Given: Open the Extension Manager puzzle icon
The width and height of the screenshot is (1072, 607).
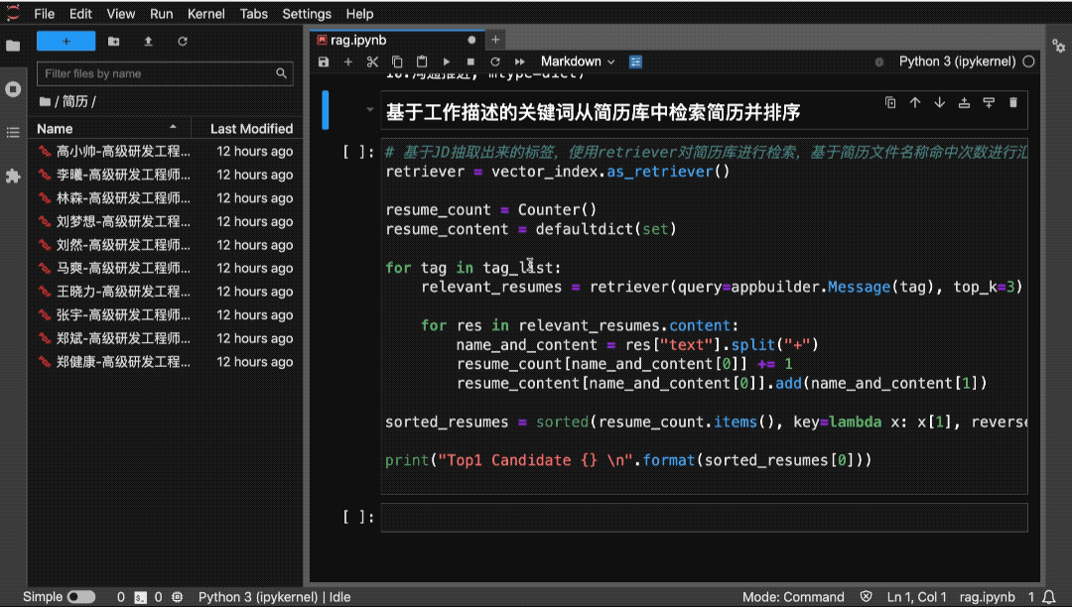Looking at the screenshot, I should click(13, 177).
